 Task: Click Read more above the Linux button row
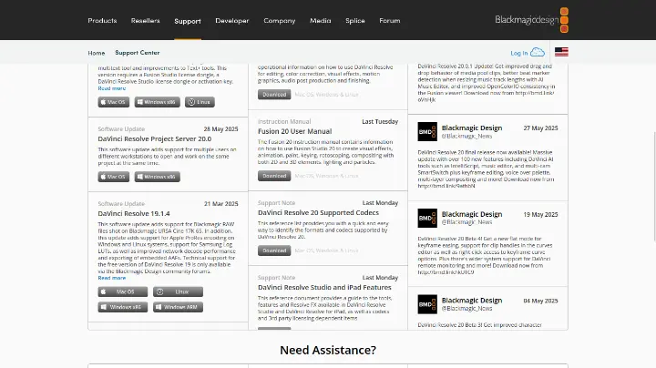point(112,88)
